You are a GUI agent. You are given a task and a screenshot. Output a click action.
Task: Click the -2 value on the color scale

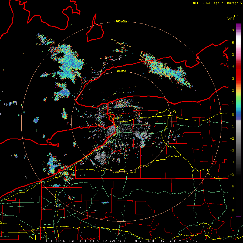coord(232,139)
